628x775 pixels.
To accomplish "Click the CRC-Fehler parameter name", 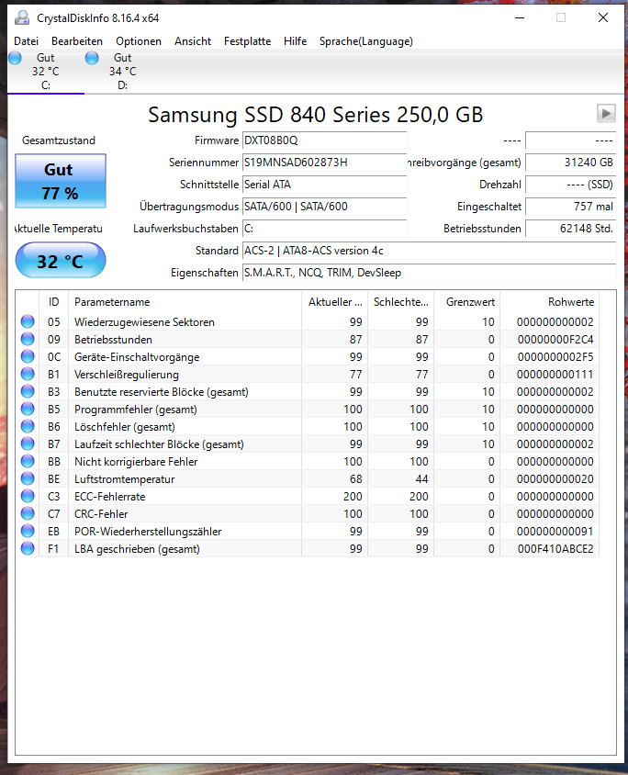I will [101, 514].
